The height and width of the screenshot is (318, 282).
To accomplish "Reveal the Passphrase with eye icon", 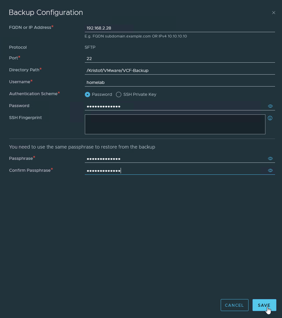I will click(x=270, y=159).
